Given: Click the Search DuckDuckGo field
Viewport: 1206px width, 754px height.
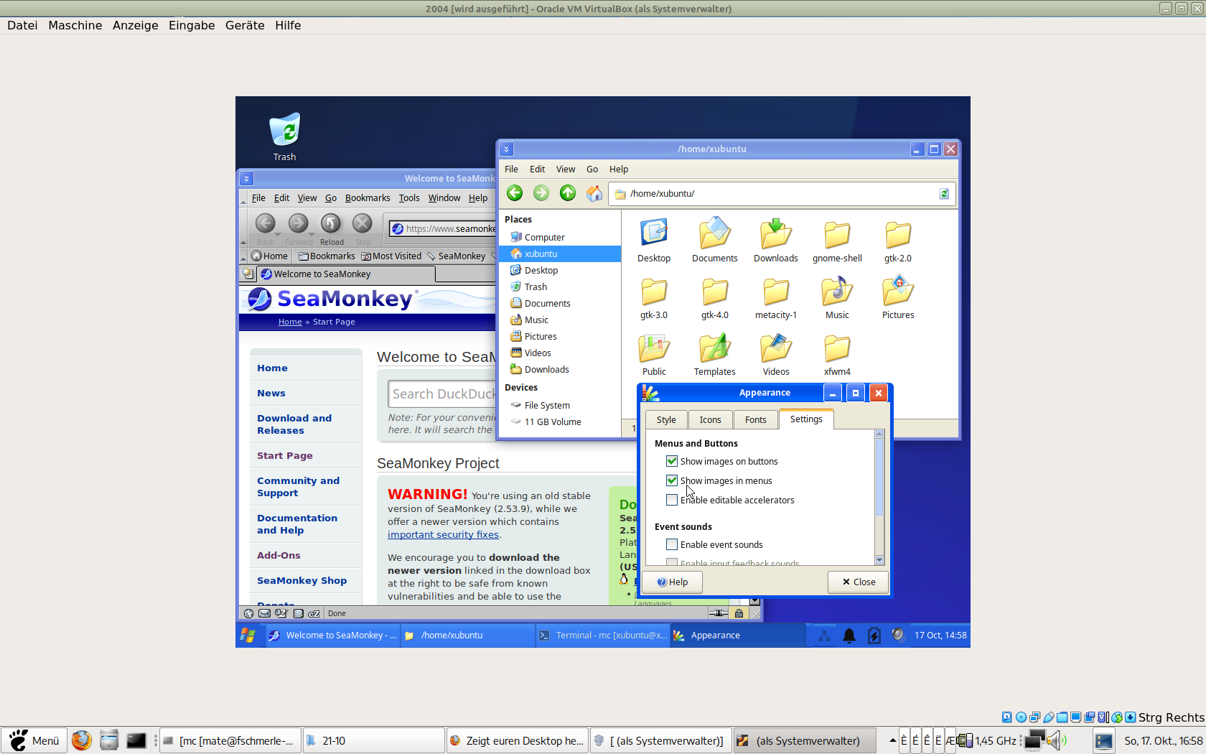Looking at the screenshot, I should pyautogui.click(x=442, y=394).
